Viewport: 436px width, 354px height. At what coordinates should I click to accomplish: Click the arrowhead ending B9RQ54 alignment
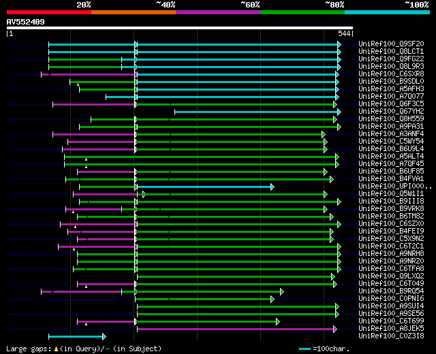coord(282,292)
